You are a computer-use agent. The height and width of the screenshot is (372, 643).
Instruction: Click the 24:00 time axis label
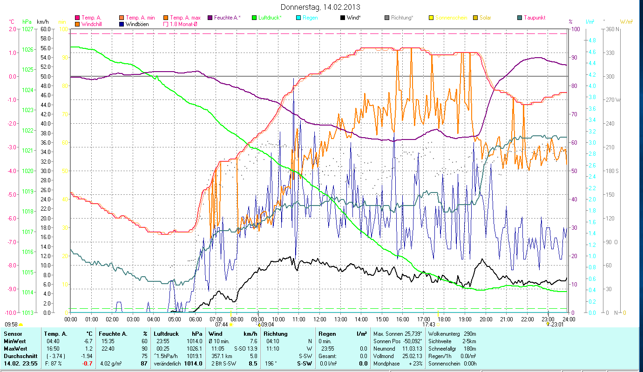[x=569, y=319]
